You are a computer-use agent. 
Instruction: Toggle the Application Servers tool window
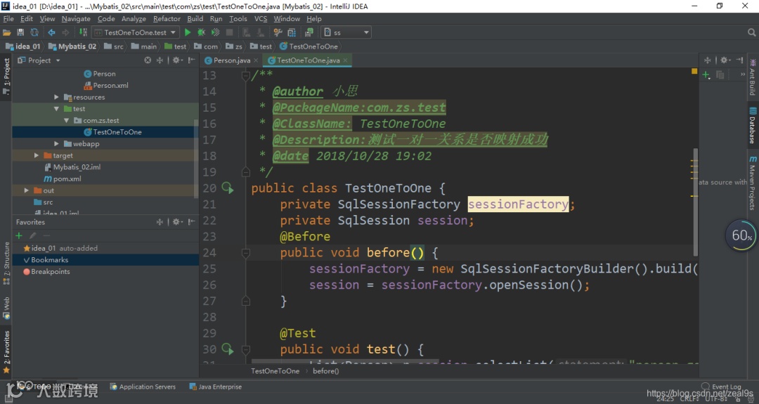click(x=143, y=386)
